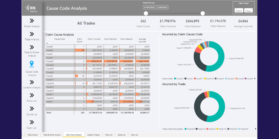This screenshot has width=279, height=139.
Task: Go to Policy List via chevron icon
Action: [32, 95]
